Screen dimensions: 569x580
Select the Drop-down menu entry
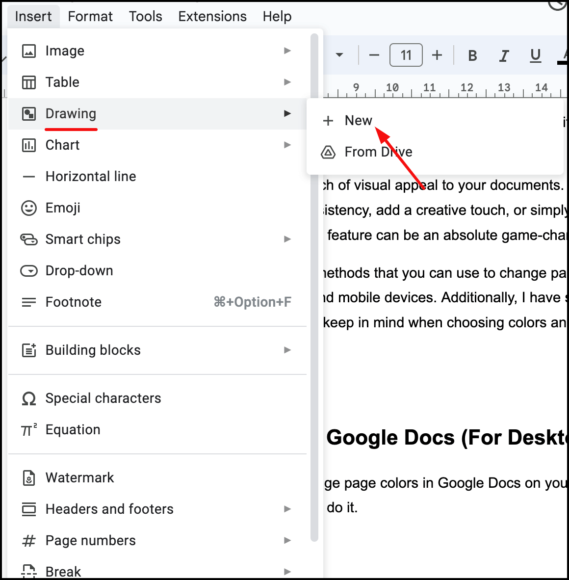[x=157, y=271]
